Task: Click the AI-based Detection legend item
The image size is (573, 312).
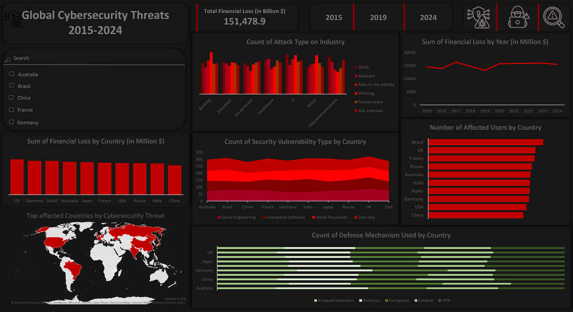Action: click(334, 300)
